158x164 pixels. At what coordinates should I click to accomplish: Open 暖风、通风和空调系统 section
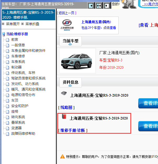pyautogui.click(x=28, y=90)
